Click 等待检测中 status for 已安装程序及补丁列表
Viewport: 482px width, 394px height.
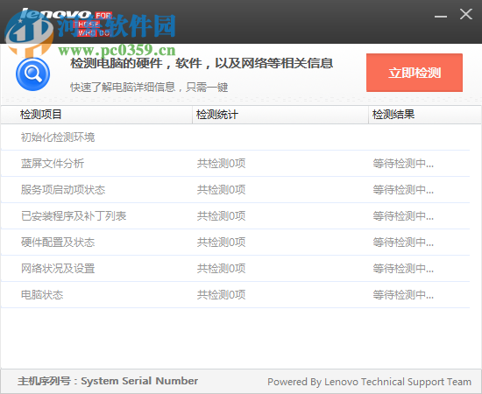[x=403, y=216]
